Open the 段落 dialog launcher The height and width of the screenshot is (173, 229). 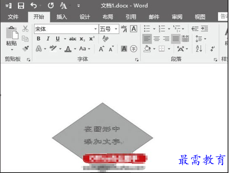click(x=215, y=60)
